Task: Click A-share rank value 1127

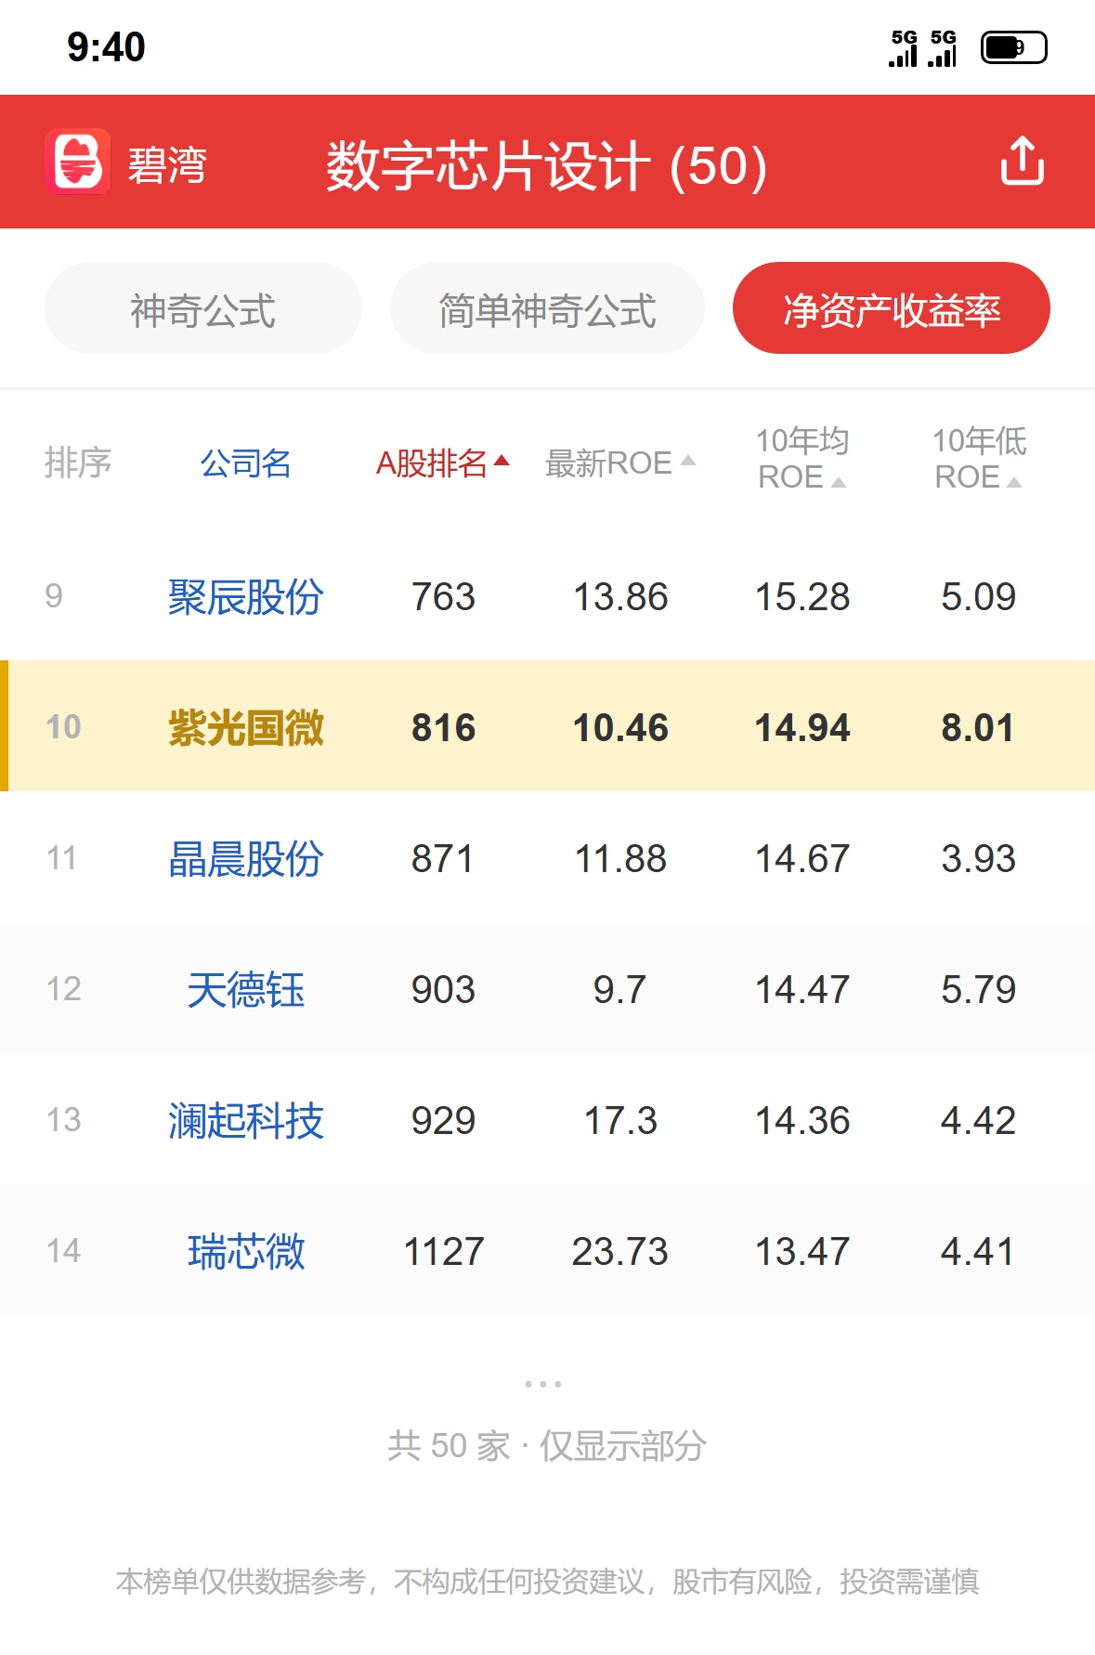Action: click(x=443, y=1251)
